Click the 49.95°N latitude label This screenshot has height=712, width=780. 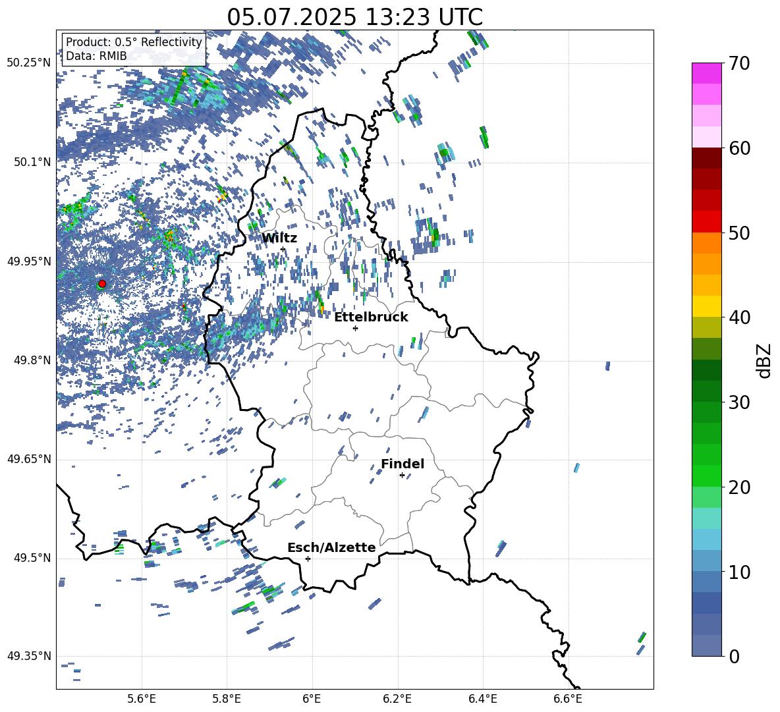click(x=30, y=261)
